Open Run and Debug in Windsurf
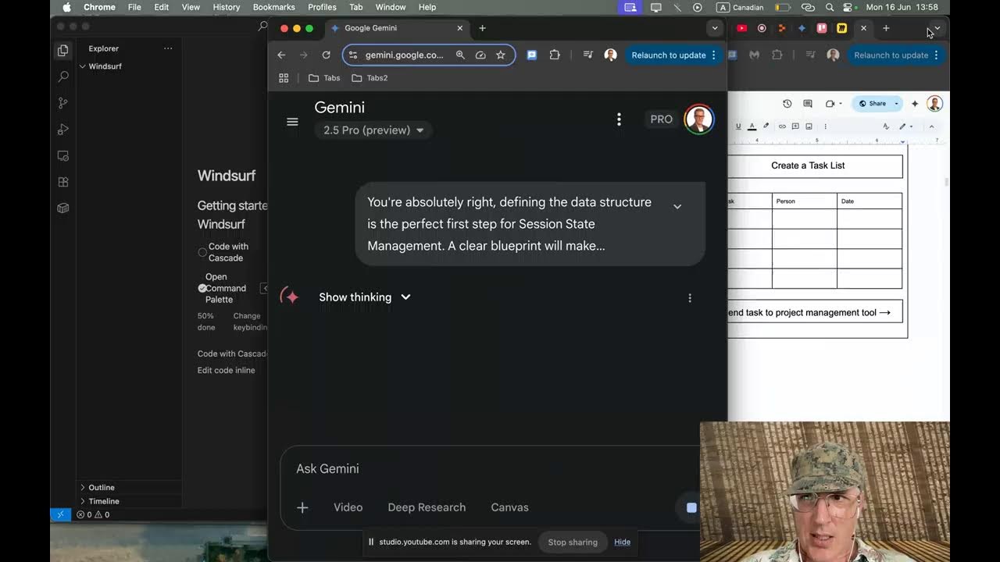Viewport: 1000px width, 562px height. 63,130
